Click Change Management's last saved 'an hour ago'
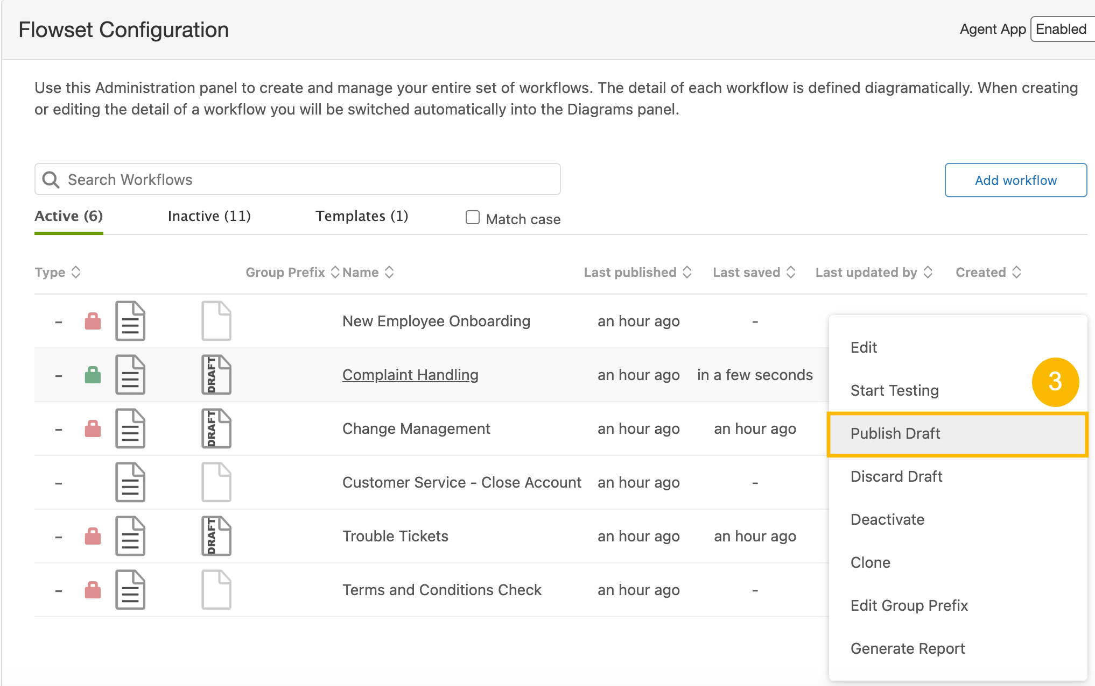The image size is (1095, 686). coord(755,428)
